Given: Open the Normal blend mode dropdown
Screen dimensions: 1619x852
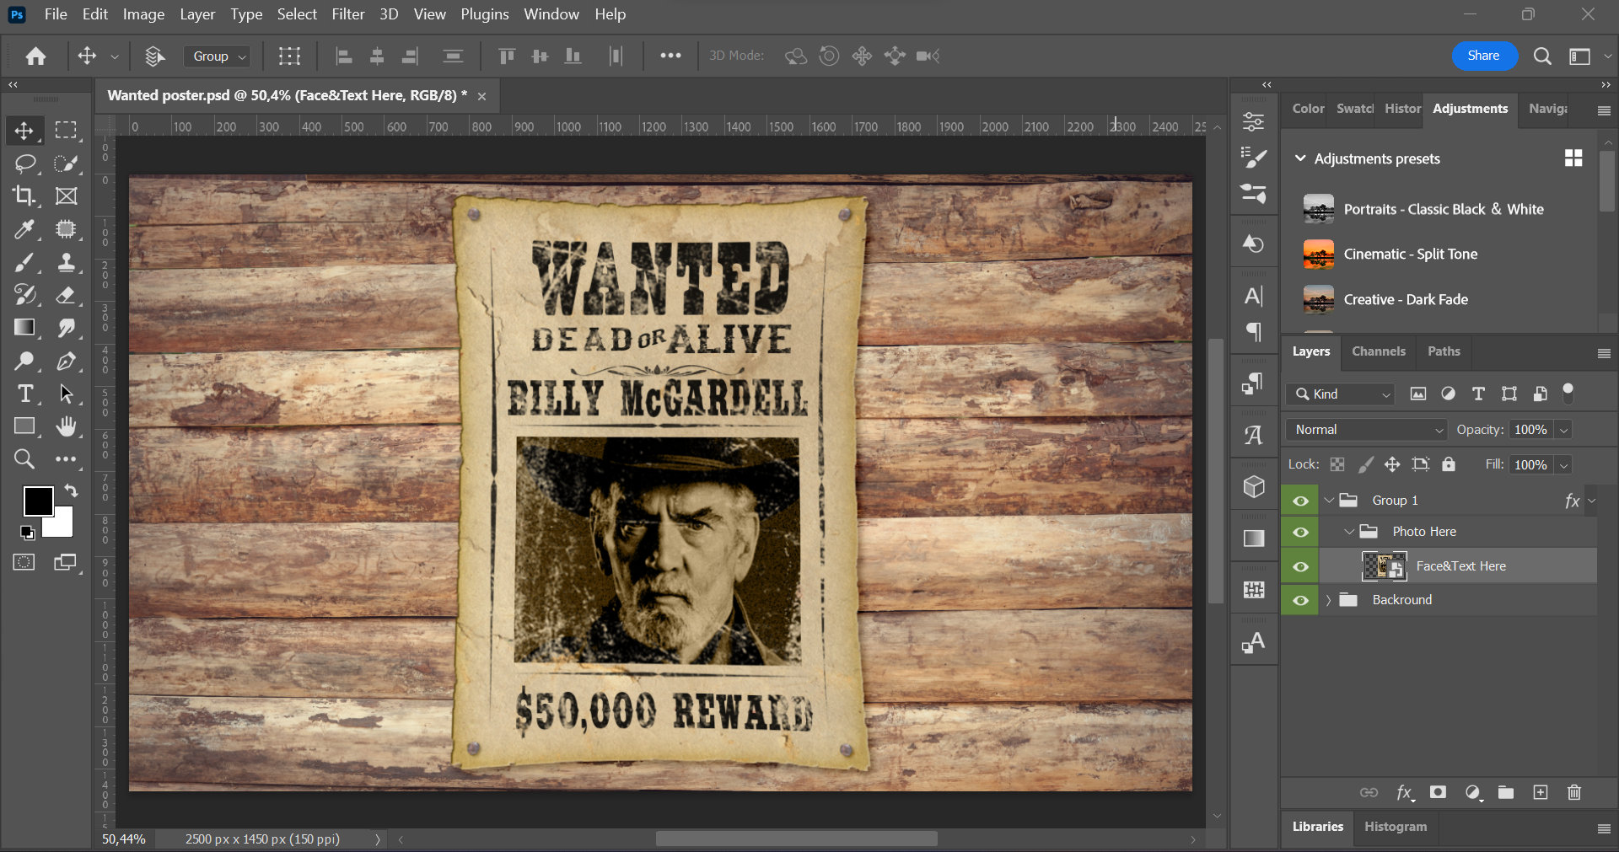Looking at the screenshot, I should pyautogui.click(x=1364, y=429).
